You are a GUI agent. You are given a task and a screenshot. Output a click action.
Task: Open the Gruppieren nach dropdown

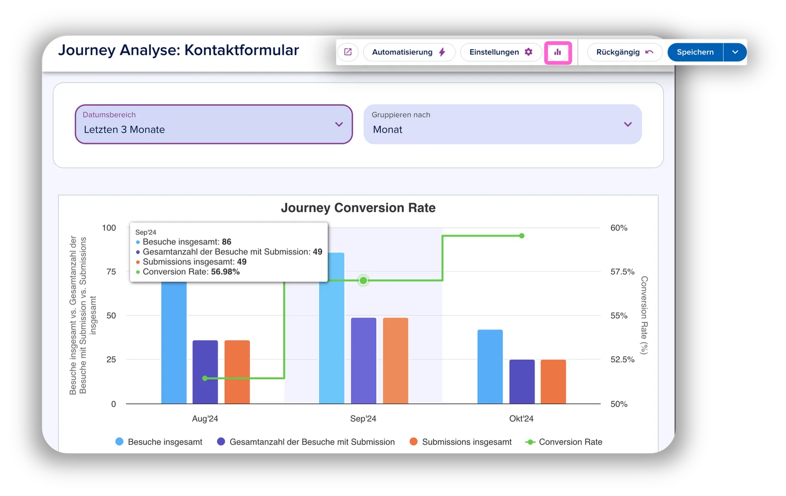pos(503,124)
